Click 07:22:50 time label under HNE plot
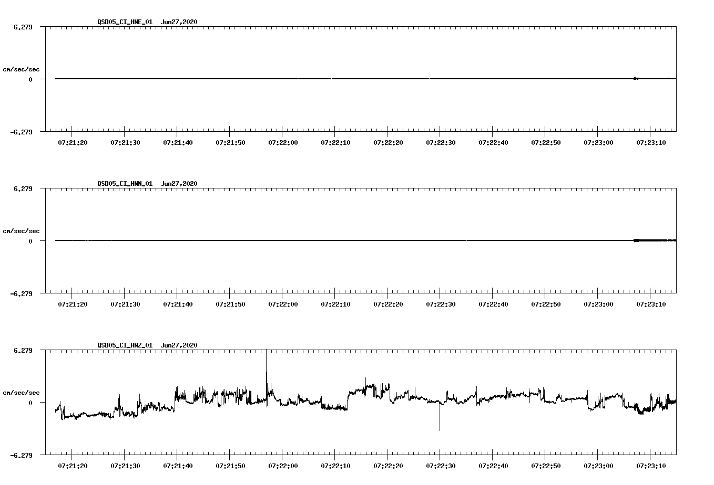 546,142
